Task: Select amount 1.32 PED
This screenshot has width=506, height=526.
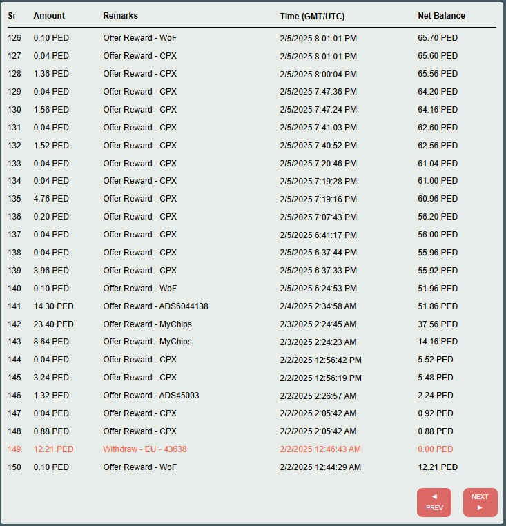Action: click(51, 396)
